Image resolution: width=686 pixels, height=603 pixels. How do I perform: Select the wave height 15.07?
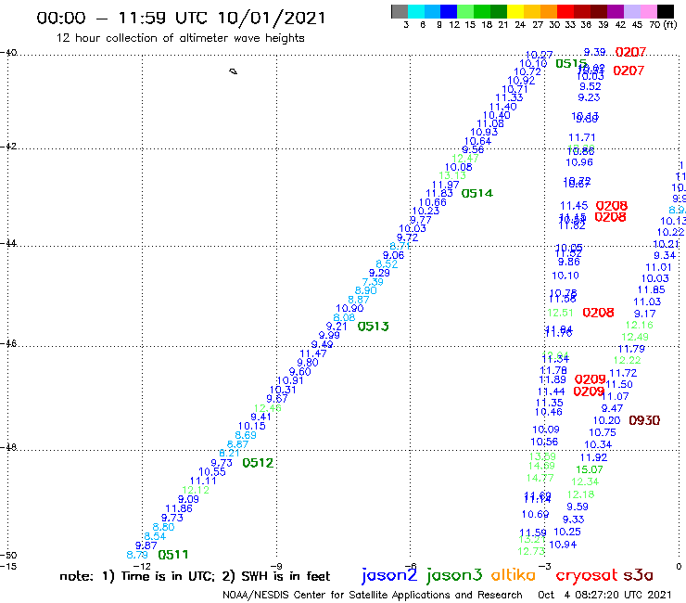click(x=590, y=469)
